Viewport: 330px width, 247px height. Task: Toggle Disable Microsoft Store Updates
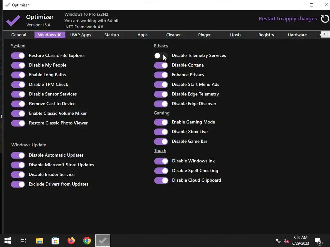tap(18, 165)
